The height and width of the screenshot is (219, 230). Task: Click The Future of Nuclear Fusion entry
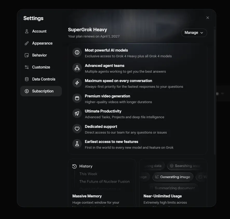pyautogui.click(x=104, y=182)
